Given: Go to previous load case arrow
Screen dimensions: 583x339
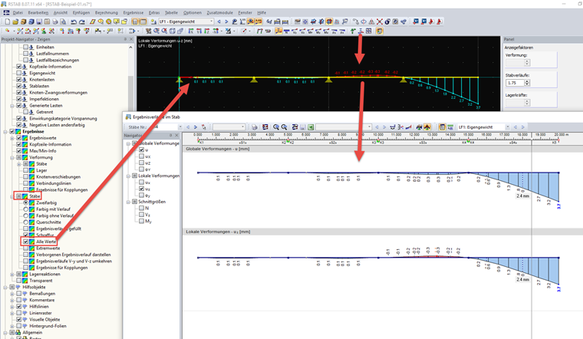Looking at the screenshot, I should pyautogui.click(x=219, y=22).
